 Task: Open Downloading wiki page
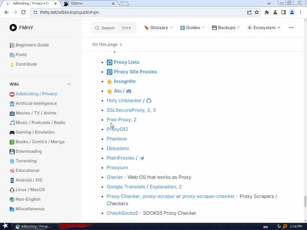click(26, 151)
